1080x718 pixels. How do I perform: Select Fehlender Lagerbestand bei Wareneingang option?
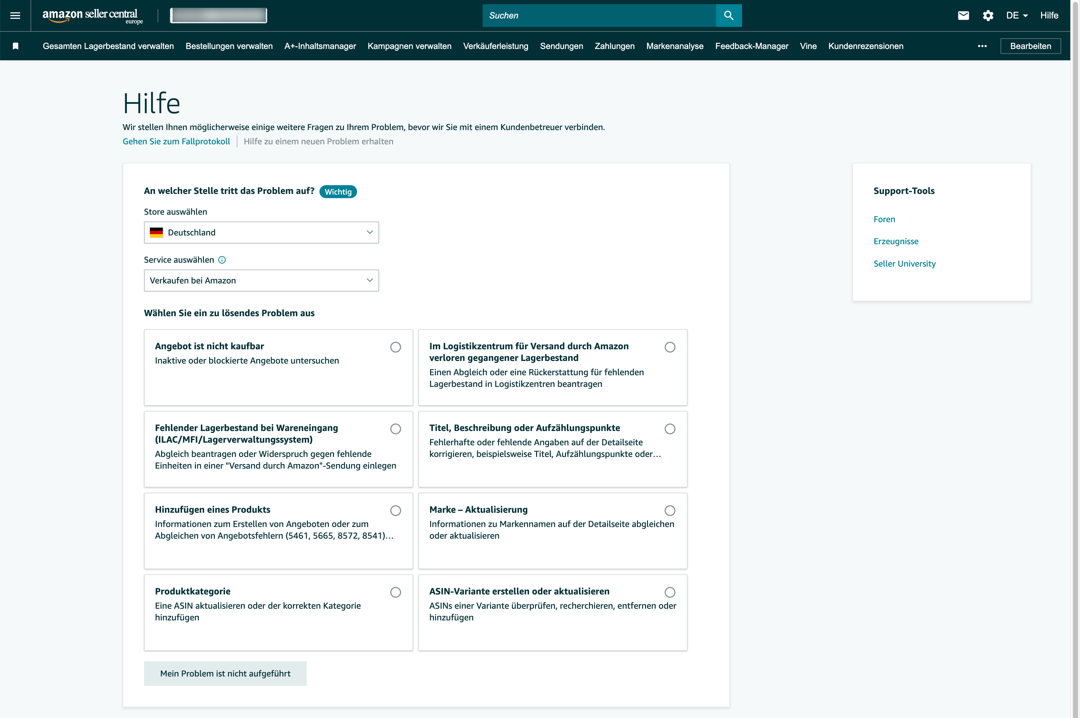pyautogui.click(x=396, y=429)
